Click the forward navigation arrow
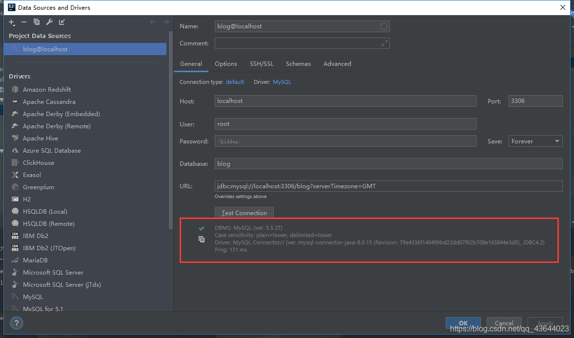Viewport: 574px width, 338px height. point(166,22)
